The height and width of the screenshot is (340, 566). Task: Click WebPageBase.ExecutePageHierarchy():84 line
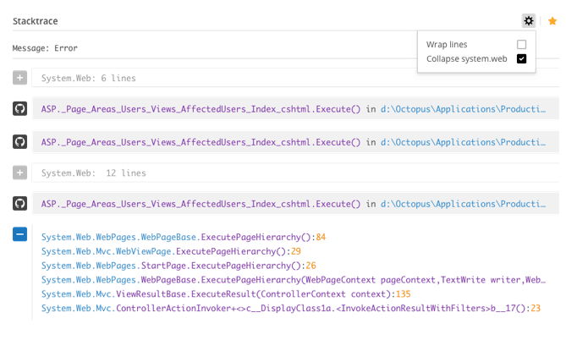click(x=184, y=237)
